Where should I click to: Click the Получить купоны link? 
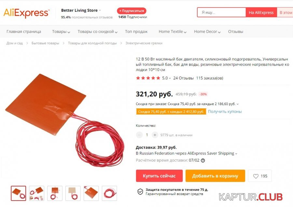tap(225, 112)
